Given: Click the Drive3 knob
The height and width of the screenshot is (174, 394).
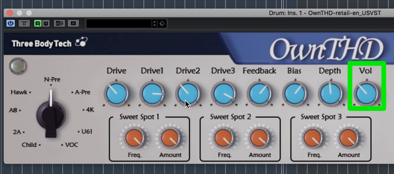Looking at the screenshot, I should click(x=224, y=93).
